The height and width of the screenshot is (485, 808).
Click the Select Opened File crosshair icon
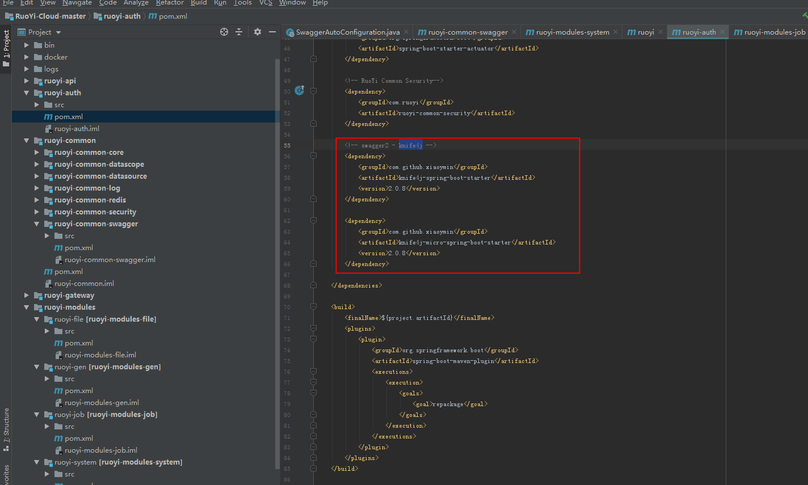coord(224,32)
